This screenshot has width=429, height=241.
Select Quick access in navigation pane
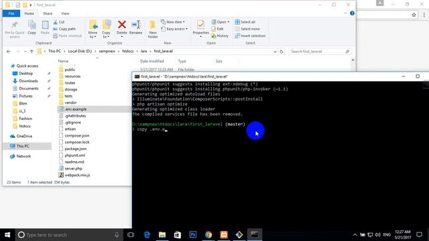pyautogui.click(x=24, y=66)
